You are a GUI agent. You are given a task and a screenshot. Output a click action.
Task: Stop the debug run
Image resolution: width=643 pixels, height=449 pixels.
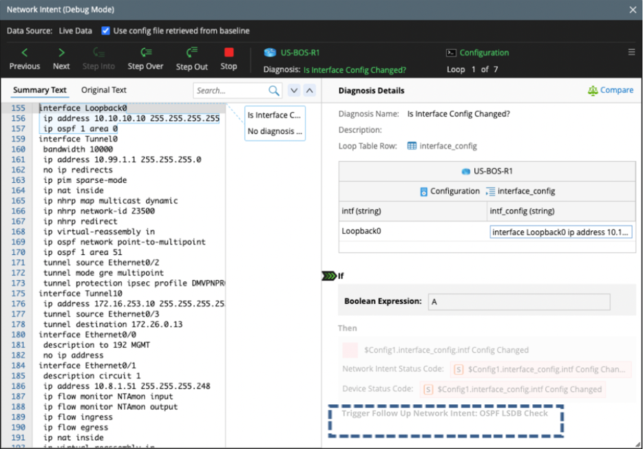(x=229, y=59)
